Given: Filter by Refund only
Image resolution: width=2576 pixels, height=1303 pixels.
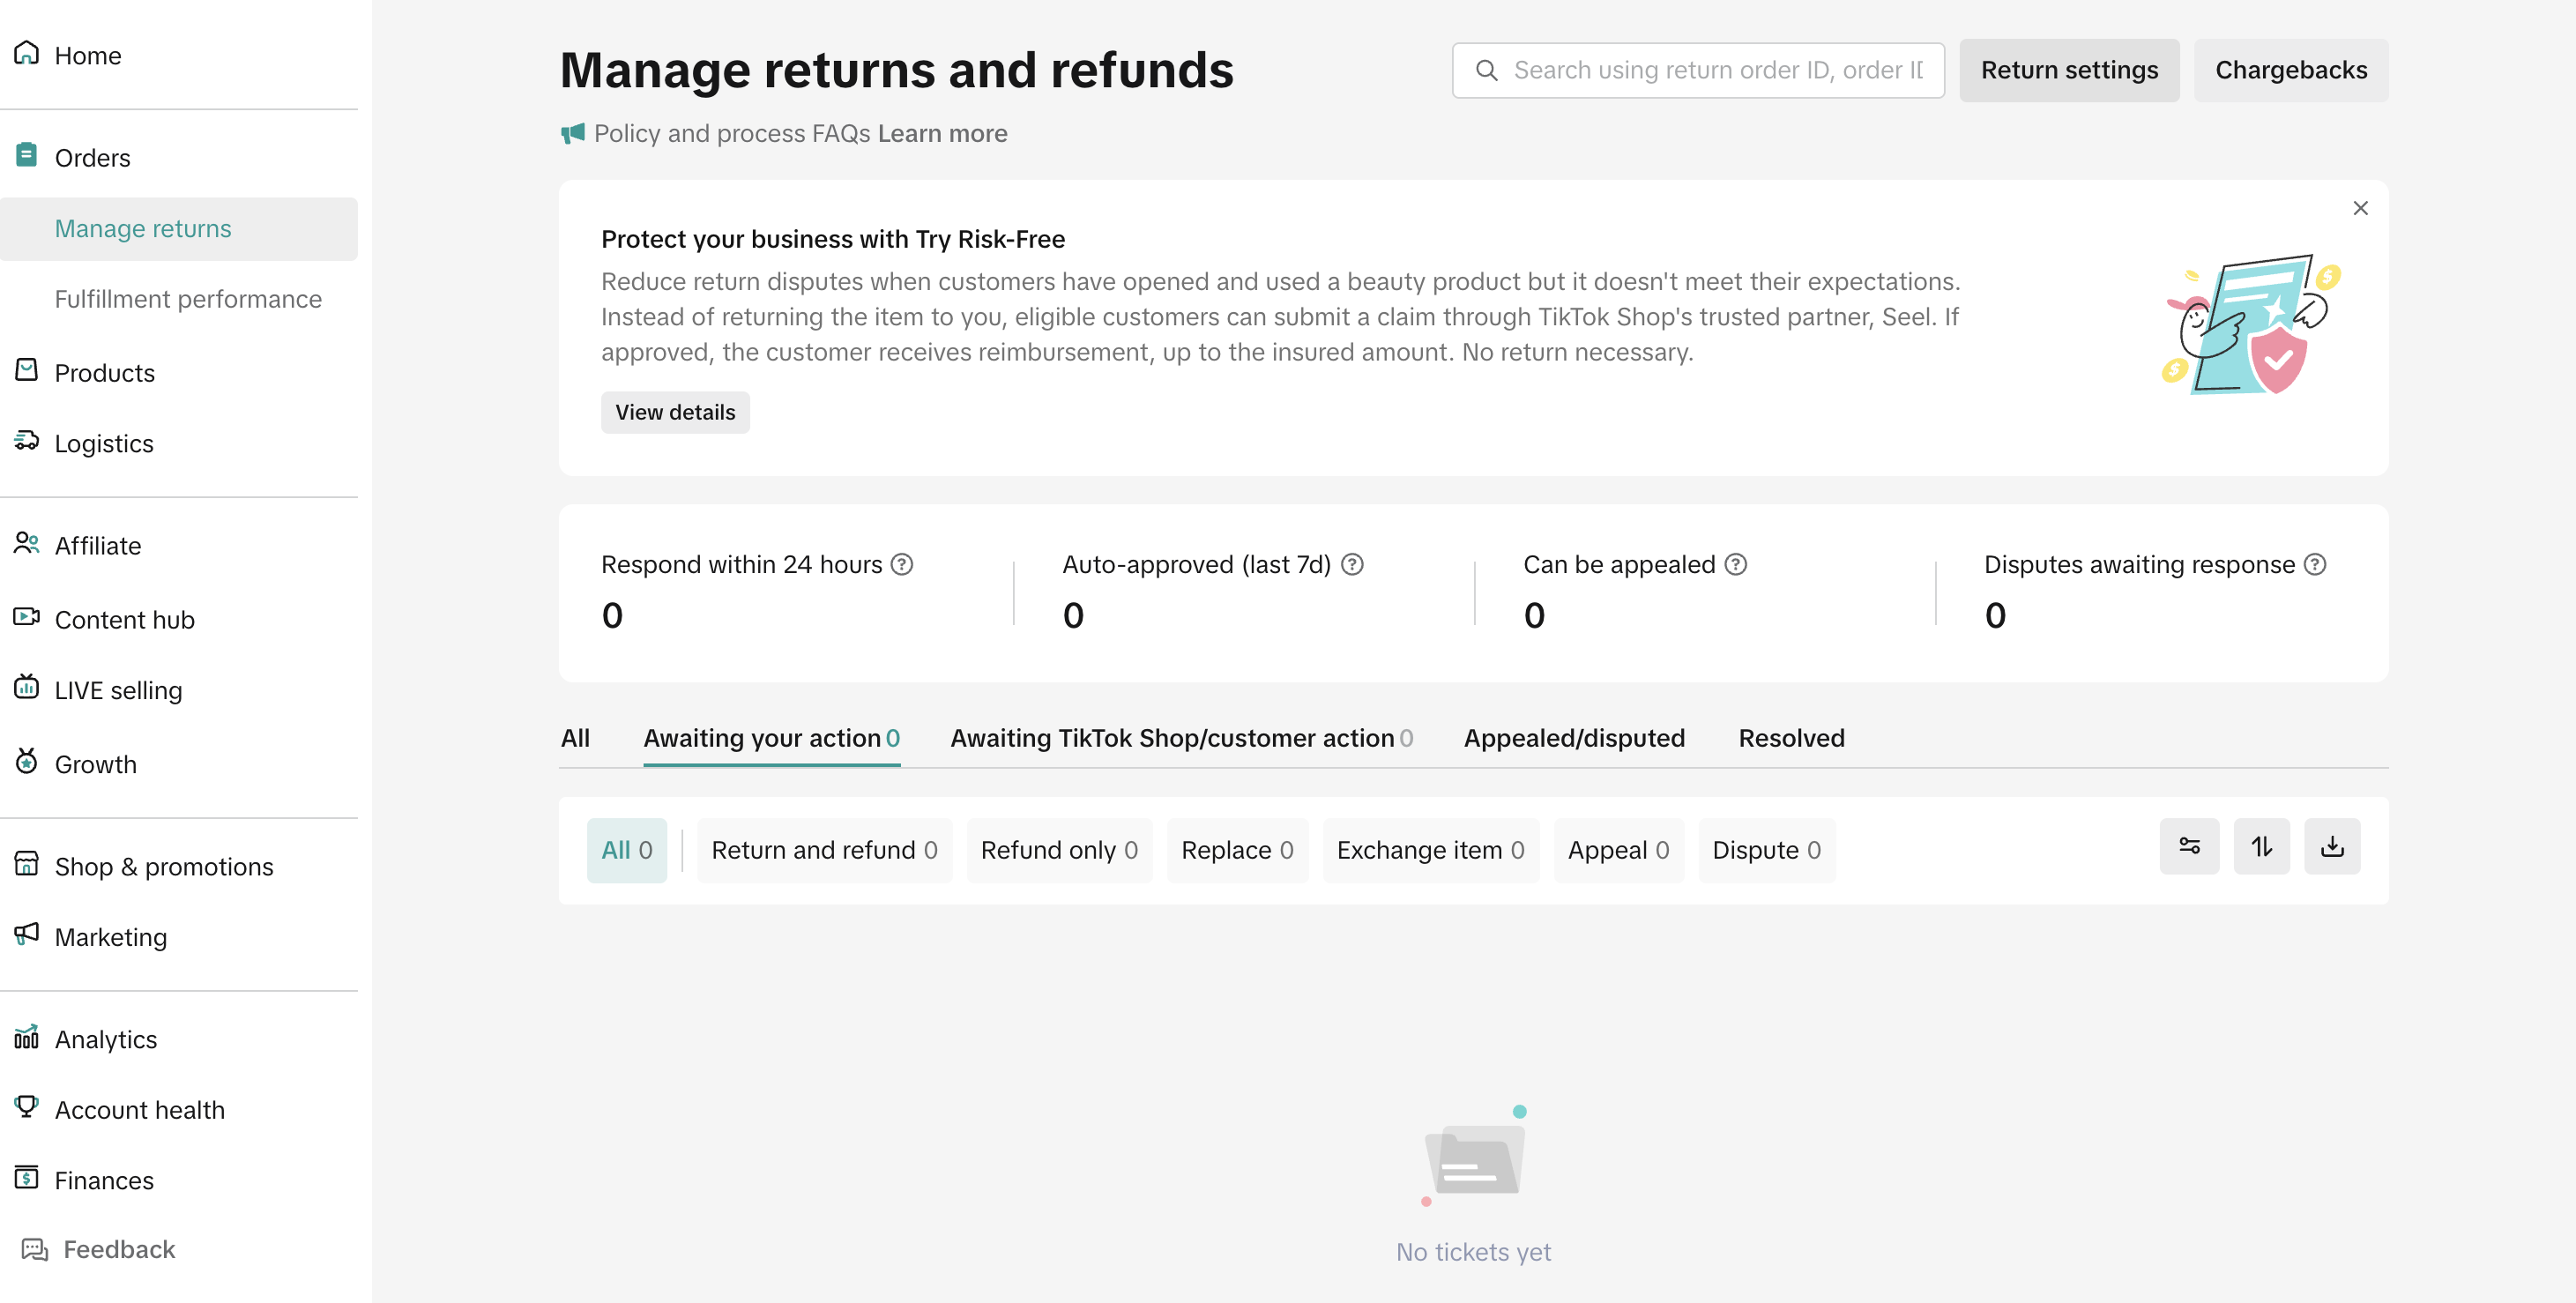Looking at the screenshot, I should click(1059, 850).
